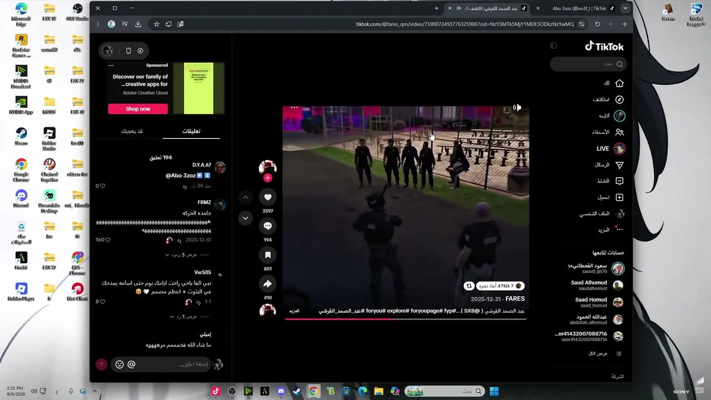The image size is (711, 400).
Task: Open Chrome's downloads icon
Action: tap(138, 24)
